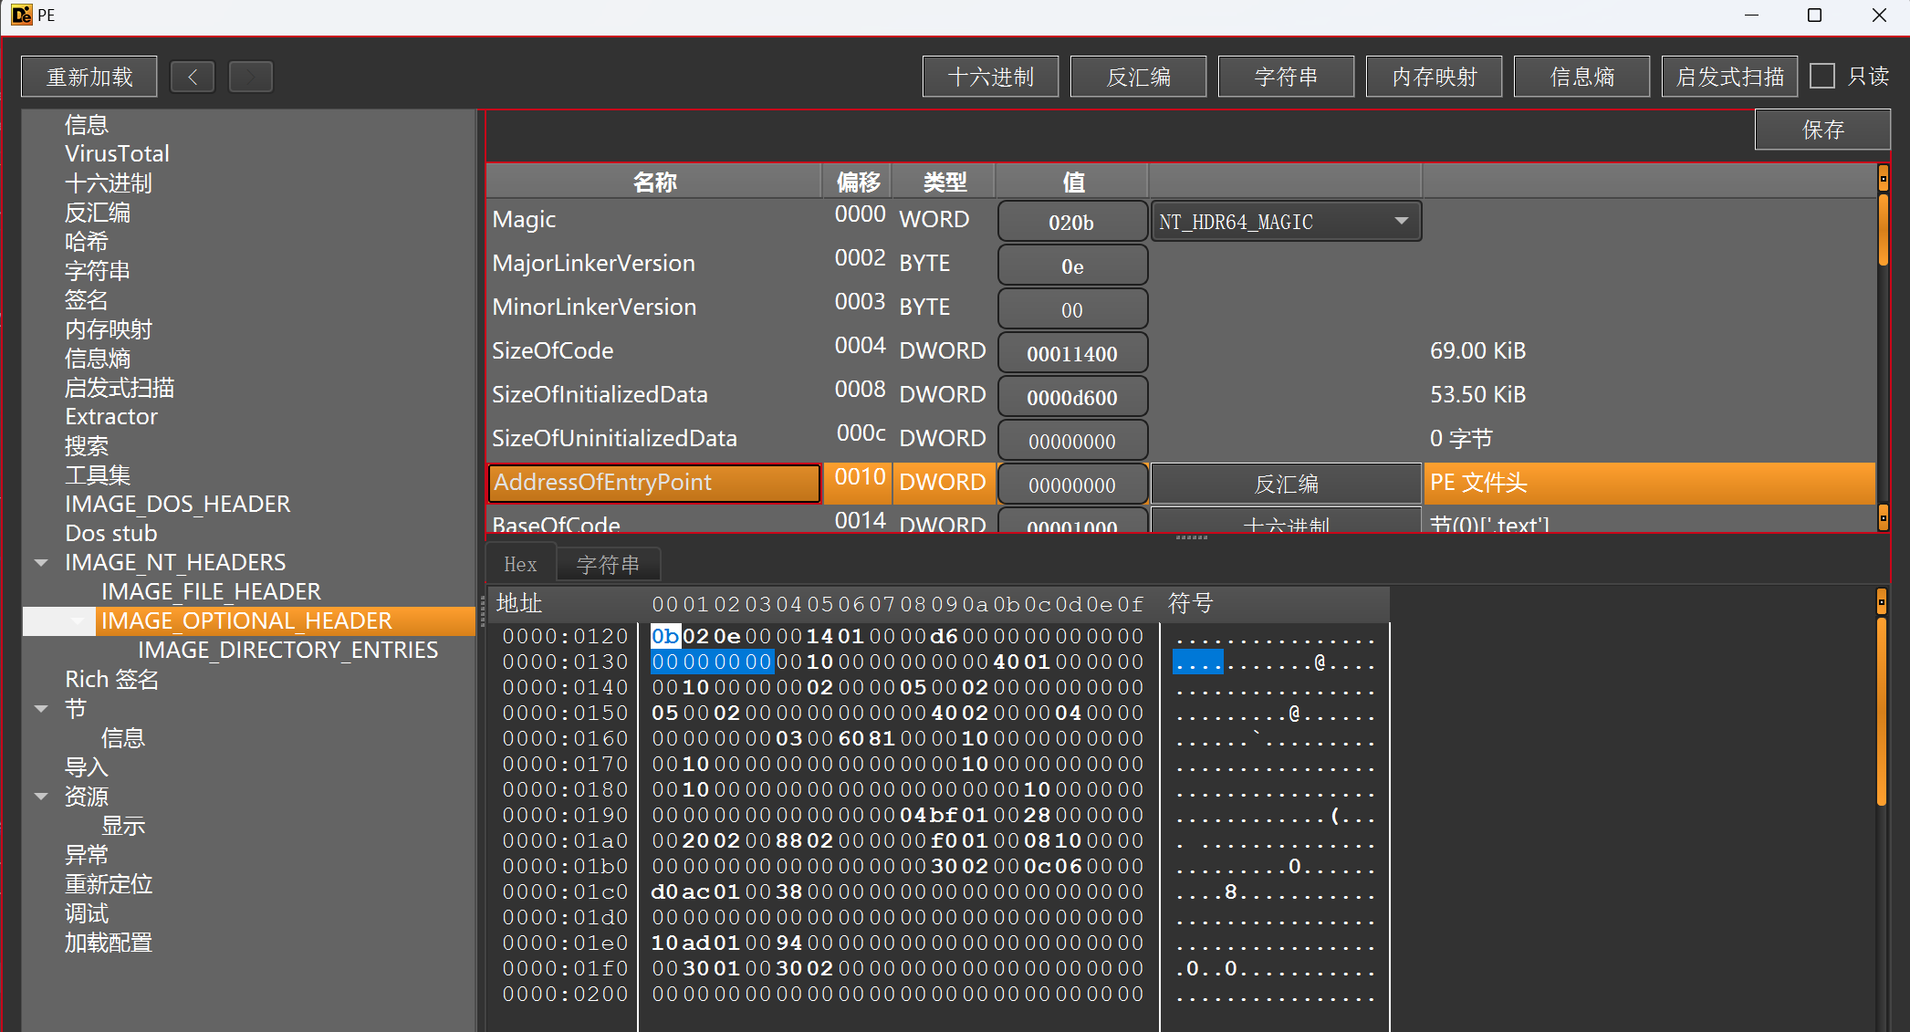
Task: Select Dos stub in the tree
Action: 111,534
